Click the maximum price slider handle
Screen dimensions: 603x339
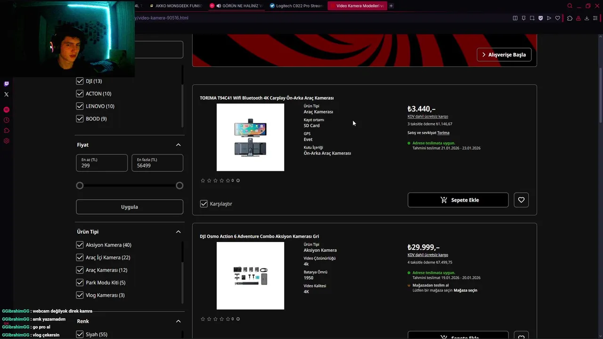(x=179, y=186)
